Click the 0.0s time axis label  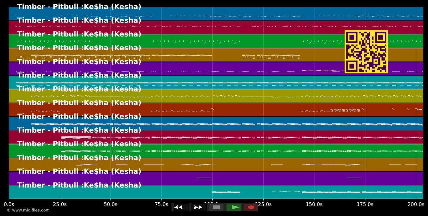pyautogui.click(x=9, y=204)
